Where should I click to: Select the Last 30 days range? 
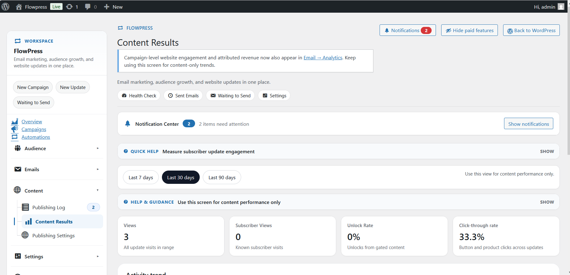pyautogui.click(x=181, y=177)
